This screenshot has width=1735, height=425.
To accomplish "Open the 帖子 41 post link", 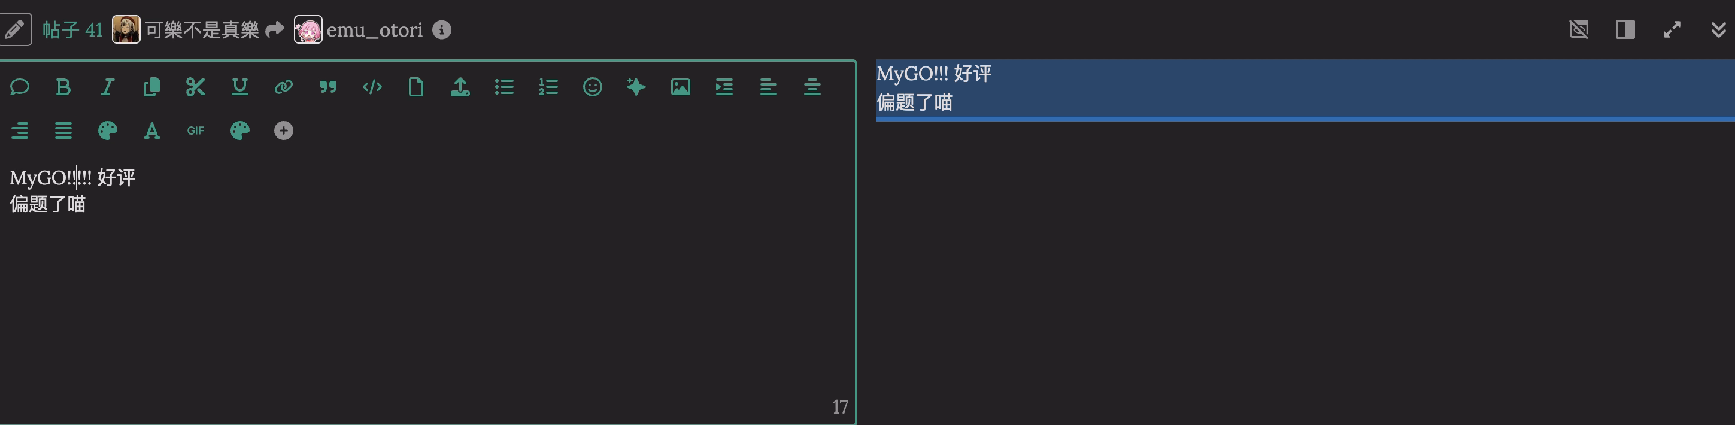I will (73, 30).
